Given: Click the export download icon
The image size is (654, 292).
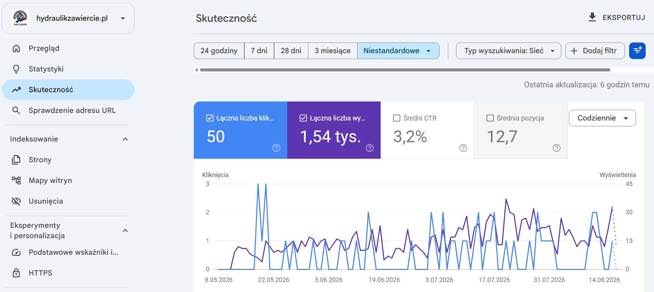Looking at the screenshot, I should click(x=592, y=17).
